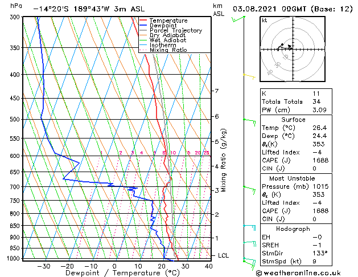The image size is (358, 277).
Task: Click the K index value 11
Action: 316,93
